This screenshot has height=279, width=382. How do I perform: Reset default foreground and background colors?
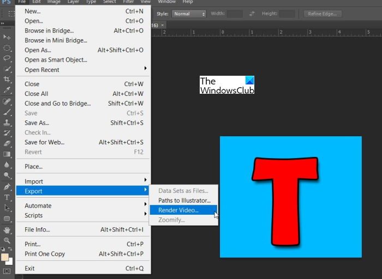click(x=3, y=249)
